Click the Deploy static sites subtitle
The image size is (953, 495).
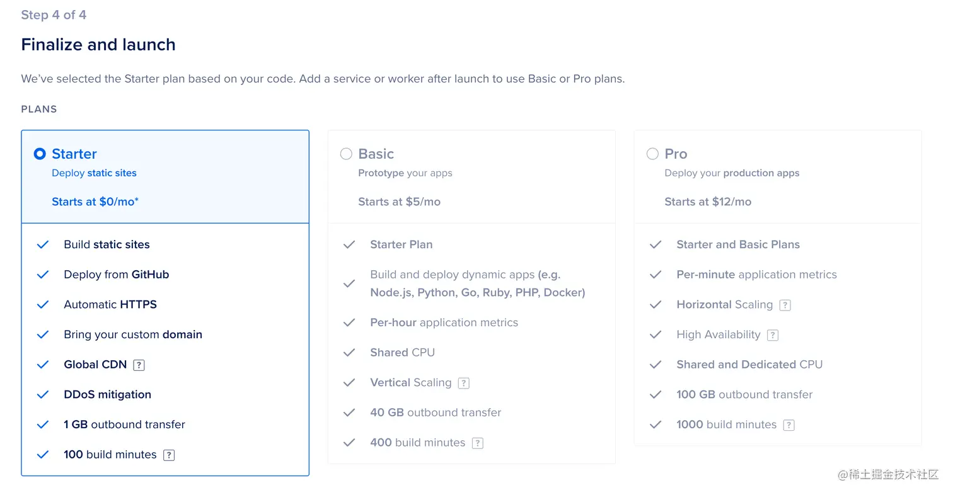click(94, 173)
